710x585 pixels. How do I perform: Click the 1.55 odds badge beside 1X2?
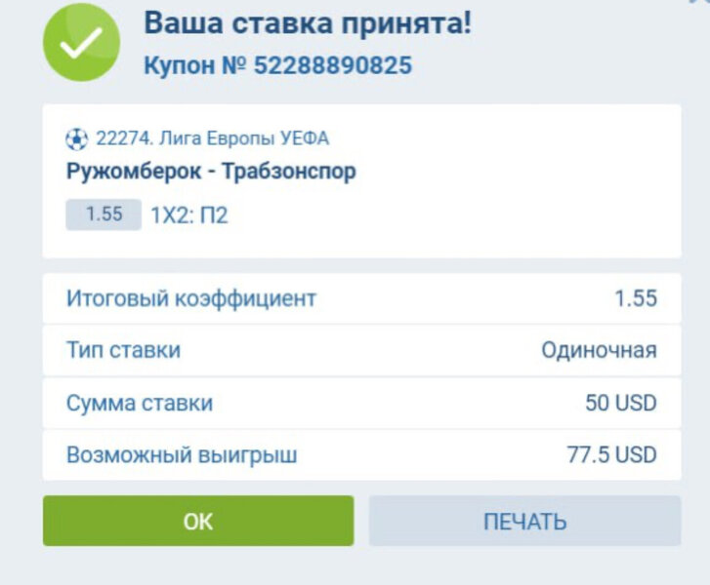(104, 214)
